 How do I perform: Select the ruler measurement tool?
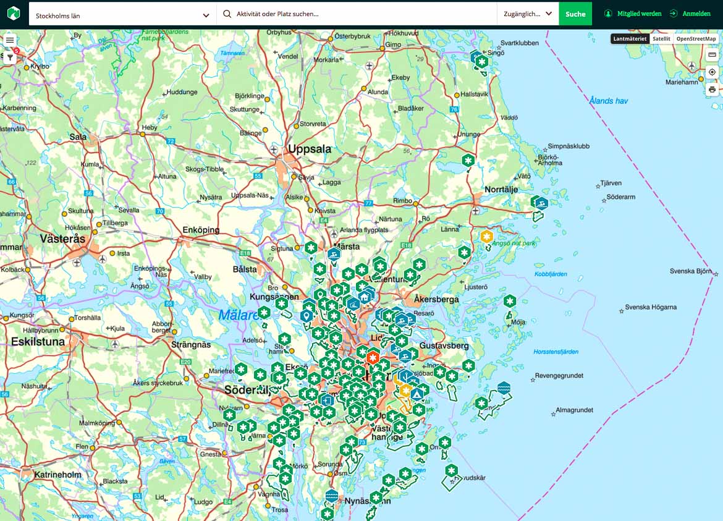[713, 54]
